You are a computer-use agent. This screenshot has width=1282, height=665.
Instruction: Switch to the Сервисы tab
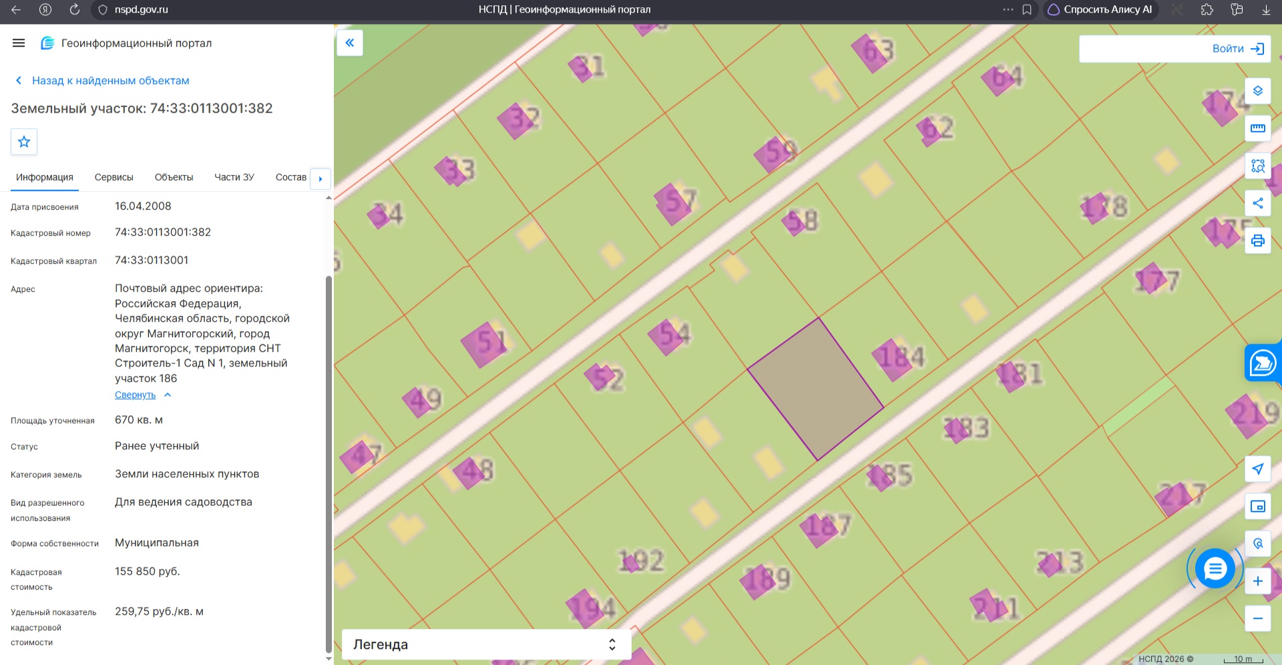click(x=114, y=177)
